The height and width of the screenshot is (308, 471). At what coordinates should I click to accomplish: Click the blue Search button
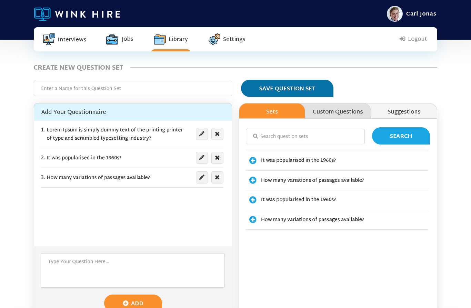pyautogui.click(x=401, y=136)
